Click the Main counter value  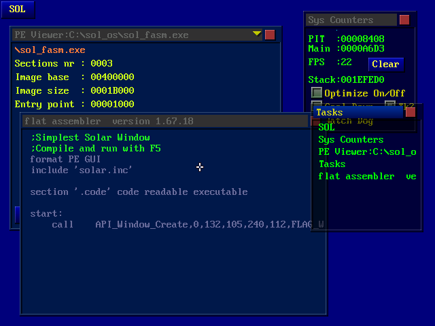[362, 49]
